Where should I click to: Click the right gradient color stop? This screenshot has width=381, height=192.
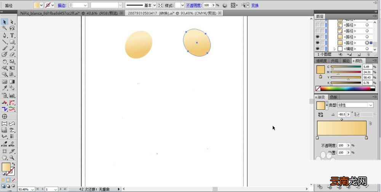367,138
